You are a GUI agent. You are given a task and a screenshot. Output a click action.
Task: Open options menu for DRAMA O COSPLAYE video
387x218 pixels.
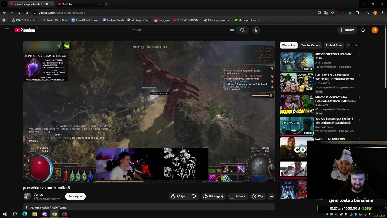pos(359,97)
